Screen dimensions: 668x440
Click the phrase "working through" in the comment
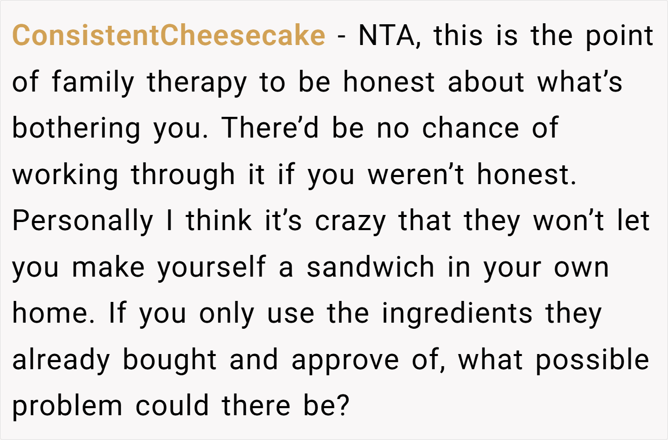click(123, 175)
